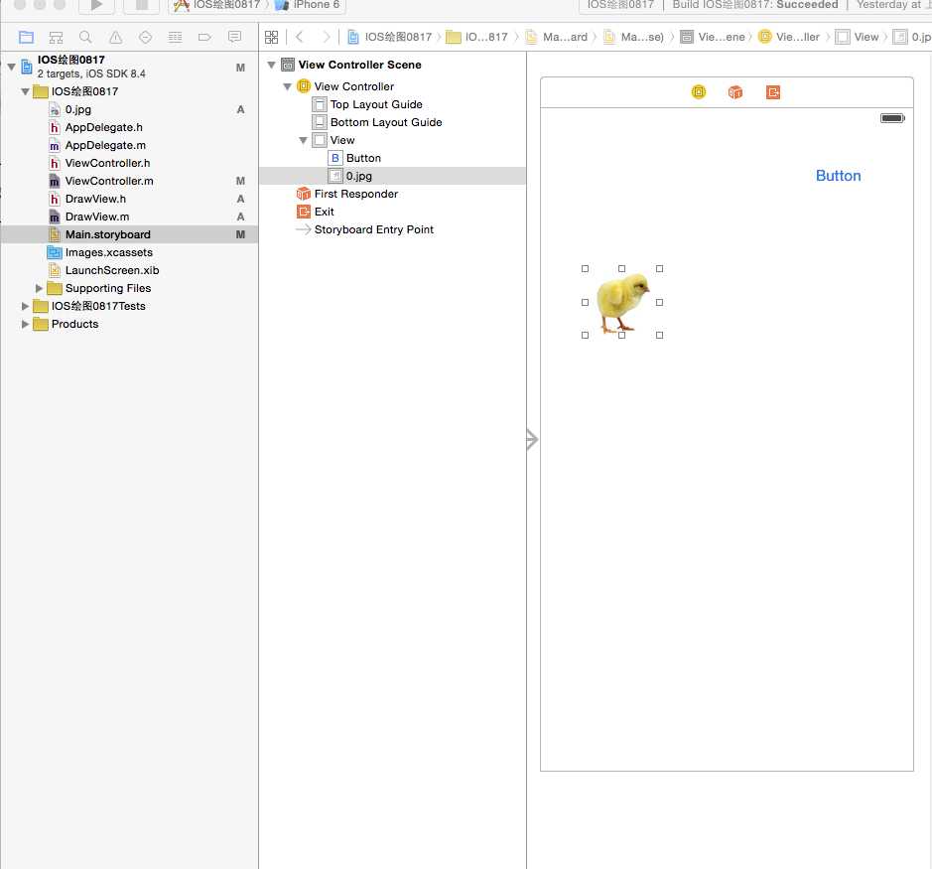The image size is (932, 869).
Task: Click the orange Exit icon in scene dock
Action: pos(773,92)
